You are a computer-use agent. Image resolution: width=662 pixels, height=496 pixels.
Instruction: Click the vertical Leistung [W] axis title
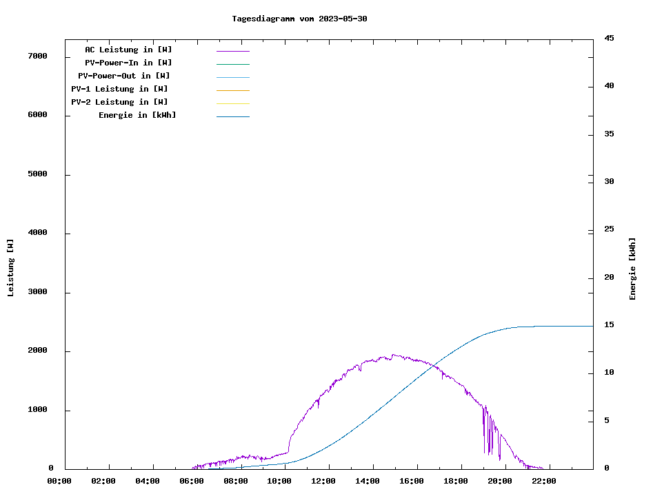10,268
